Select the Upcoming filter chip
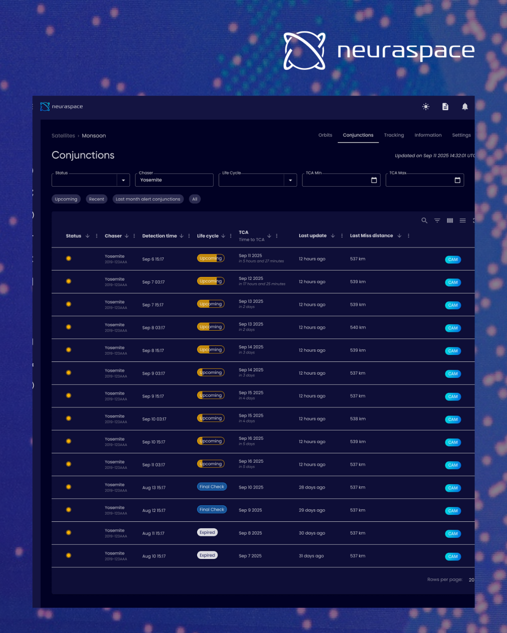The height and width of the screenshot is (633, 507). tap(66, 199)
